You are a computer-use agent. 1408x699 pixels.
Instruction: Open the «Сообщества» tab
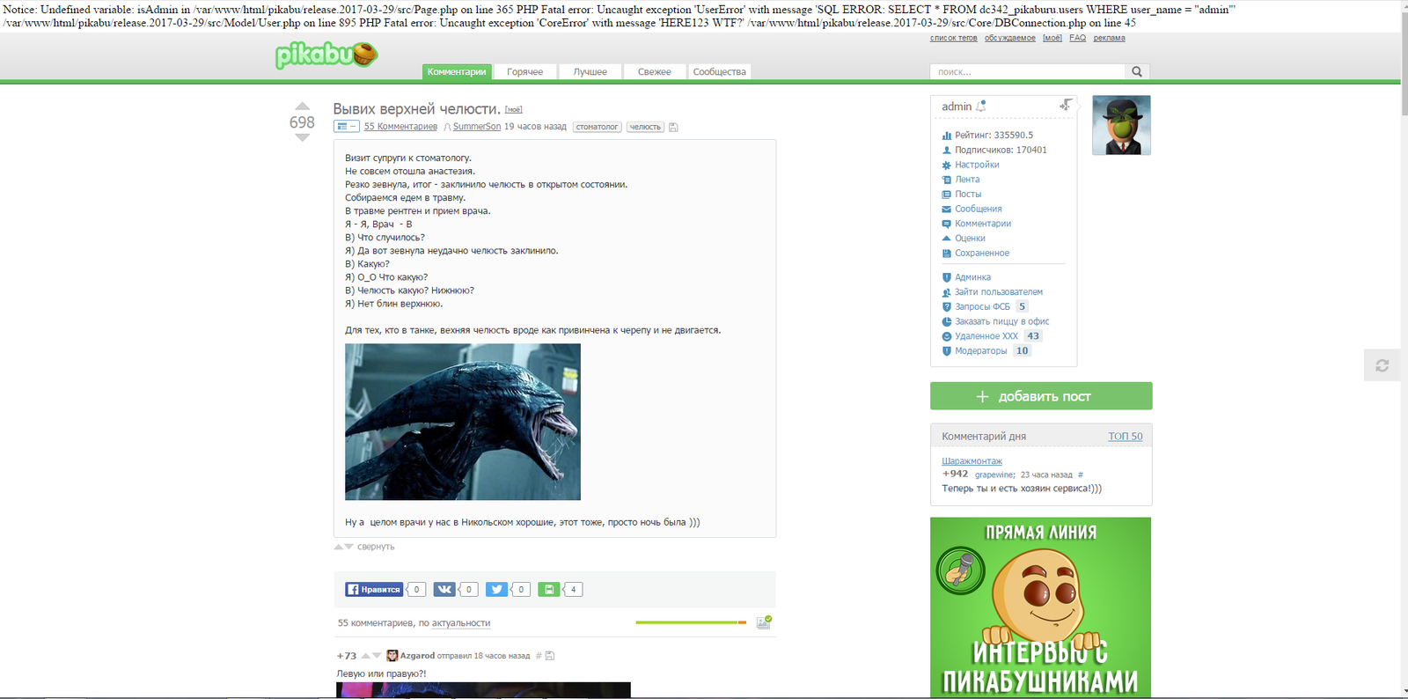[x=719, y=72]
